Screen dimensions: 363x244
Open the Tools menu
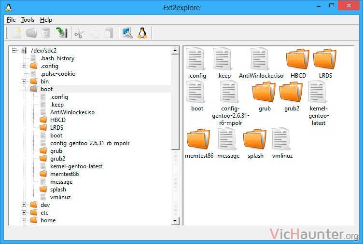[x=28, y=20]
